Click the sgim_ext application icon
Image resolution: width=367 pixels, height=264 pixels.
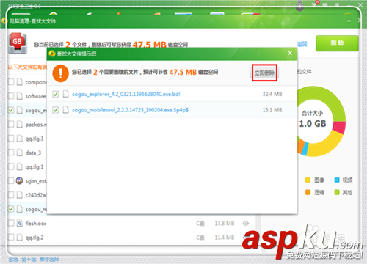tap(19, 180)
